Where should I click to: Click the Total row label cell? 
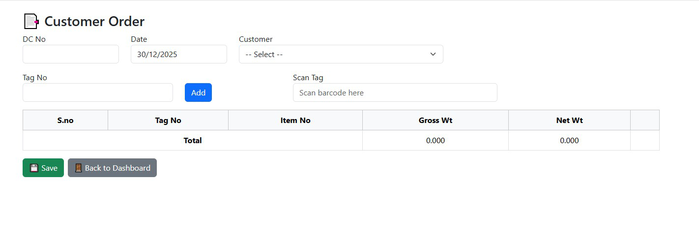click(193, 140)
